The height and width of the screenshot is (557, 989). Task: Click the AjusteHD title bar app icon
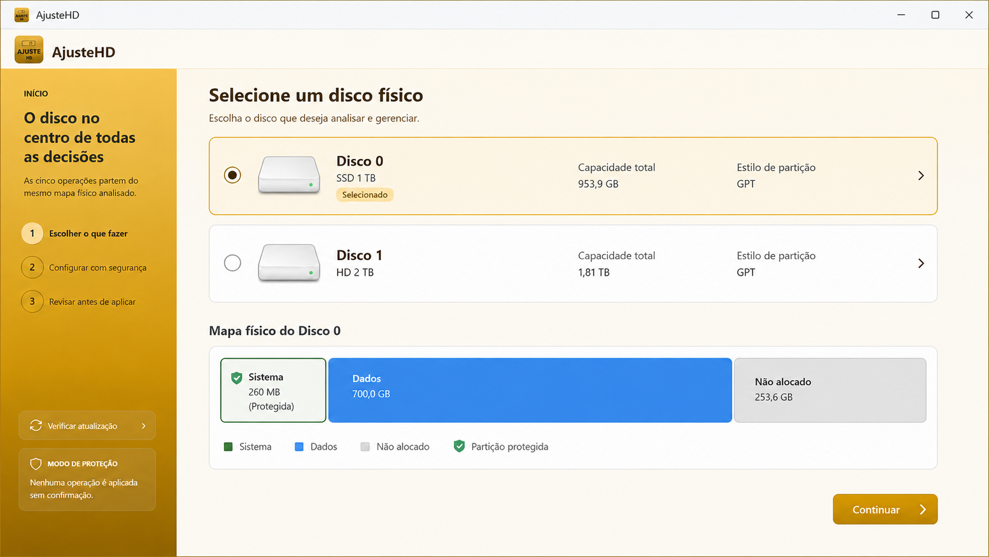coord(22,15)
